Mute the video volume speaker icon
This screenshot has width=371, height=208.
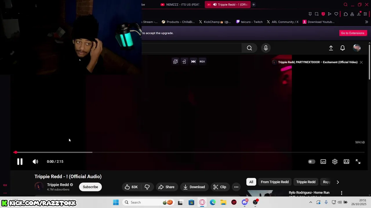click(x=35, y=161)
